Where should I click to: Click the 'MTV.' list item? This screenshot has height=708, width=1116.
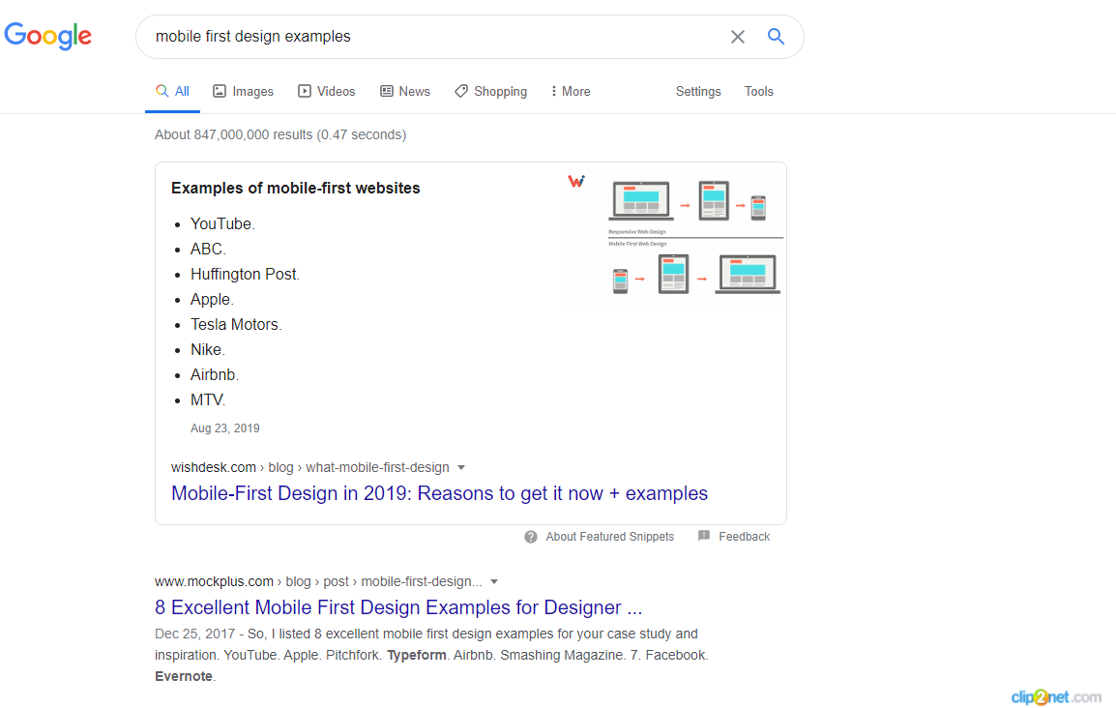click(x=208, y=399)
